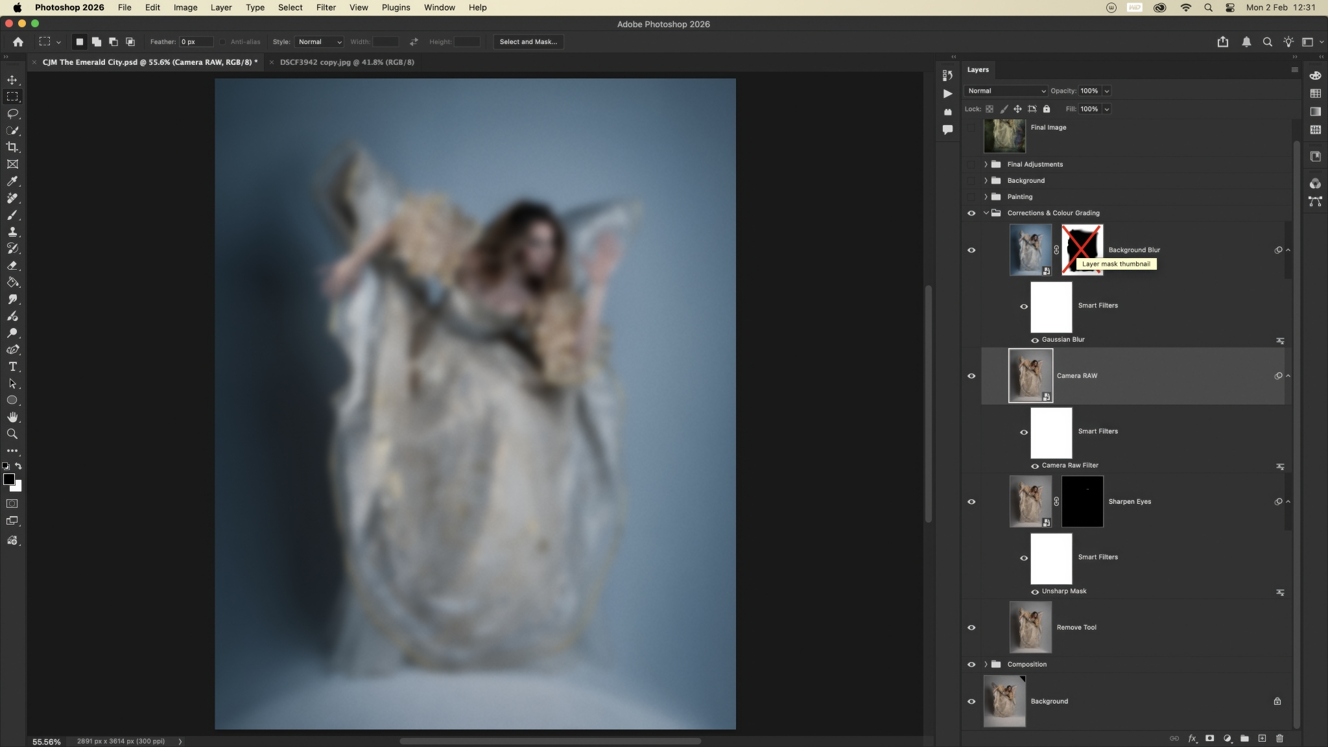The height and width of the screenshot is (747, 1328).
Task: Create a new group folder icon
Action: pyautogui.click(x=1244, y=738)
